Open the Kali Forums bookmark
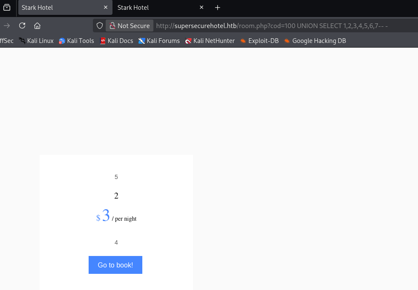Screen dimensions: 418x290 pos(159,41)
